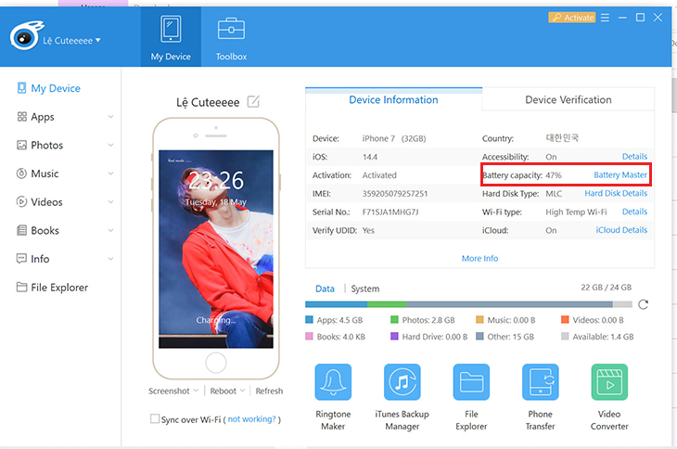
Task: Click the 'not working?' link
Action: click(251, 418)
